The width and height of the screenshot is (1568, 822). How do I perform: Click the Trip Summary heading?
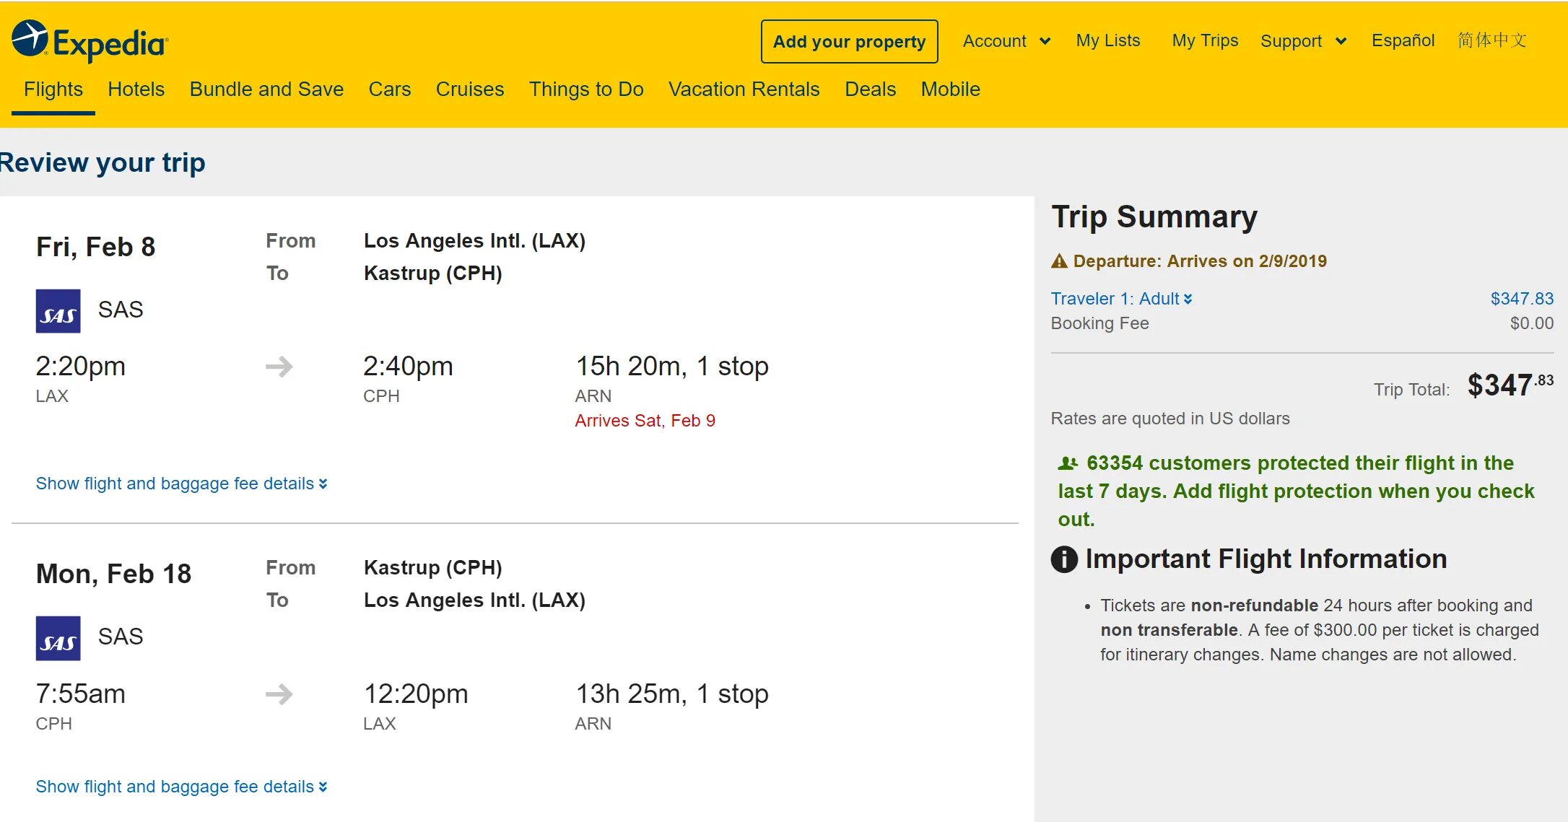pos(1154,217)
